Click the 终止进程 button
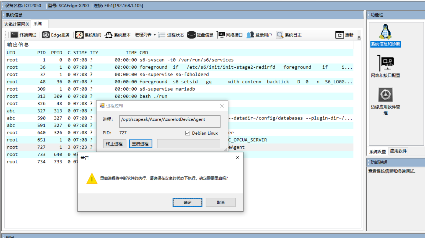Viewport: 425px width, 238px height. (x=114, y=144)
